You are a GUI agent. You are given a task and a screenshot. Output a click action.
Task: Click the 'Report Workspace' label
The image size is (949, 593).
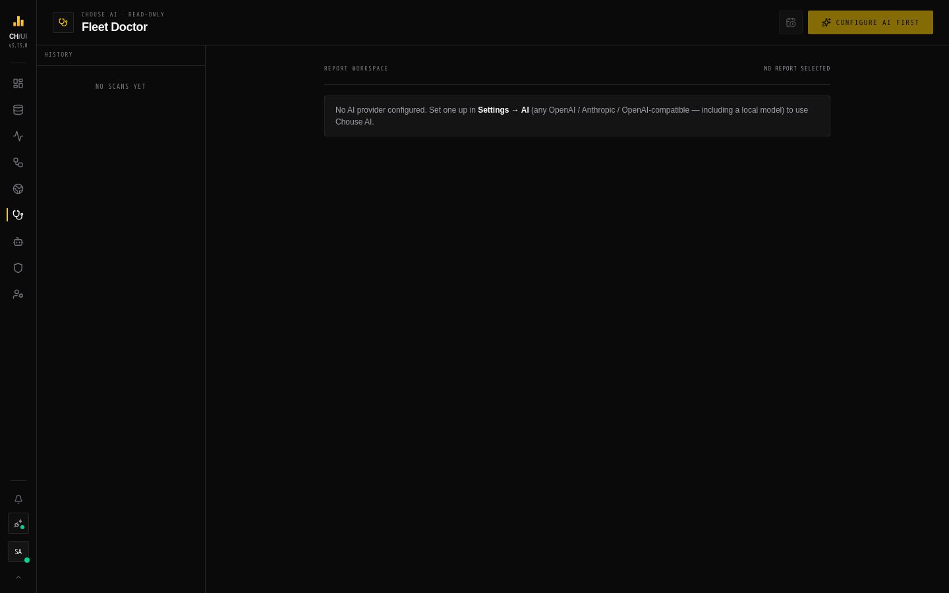(x=356, y=69)
